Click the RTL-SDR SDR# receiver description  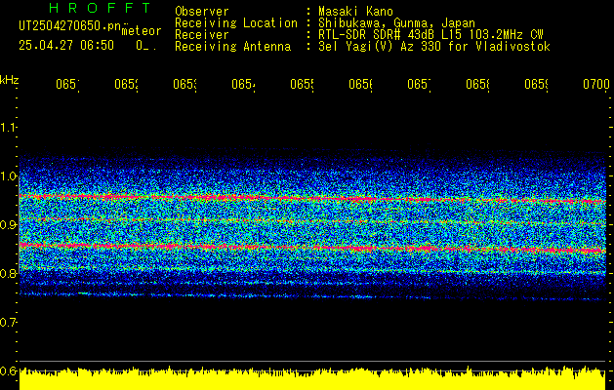(430, 35)
